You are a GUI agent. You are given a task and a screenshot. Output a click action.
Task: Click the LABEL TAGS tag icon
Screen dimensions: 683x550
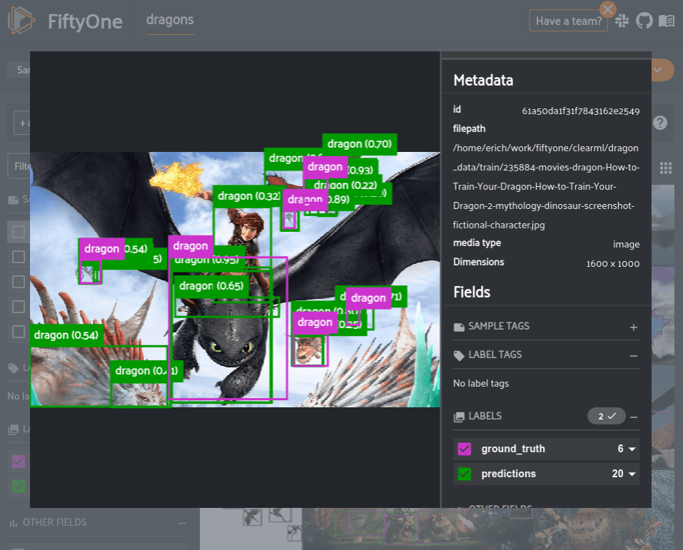[x=459, y=356]
